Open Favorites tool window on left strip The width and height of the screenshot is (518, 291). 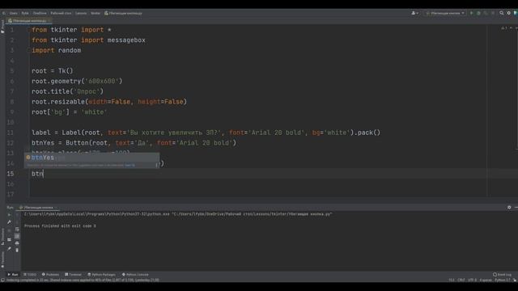2,259
